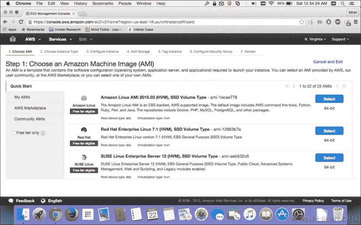361x225 pixels.
Task: Open the Inmobi Research bookmark folder
Action: point(65,29)
